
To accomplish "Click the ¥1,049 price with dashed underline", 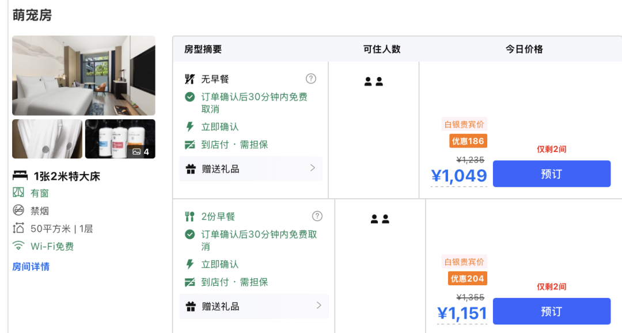I will [459, 176].
